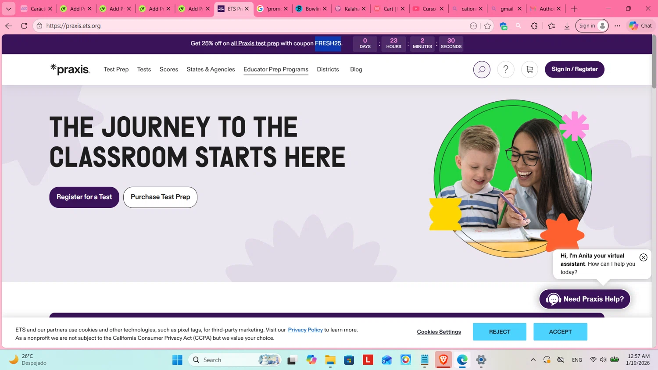The width and height of the screenshot is (658, 370).
Task: Refresh the page
Action: 24,26
